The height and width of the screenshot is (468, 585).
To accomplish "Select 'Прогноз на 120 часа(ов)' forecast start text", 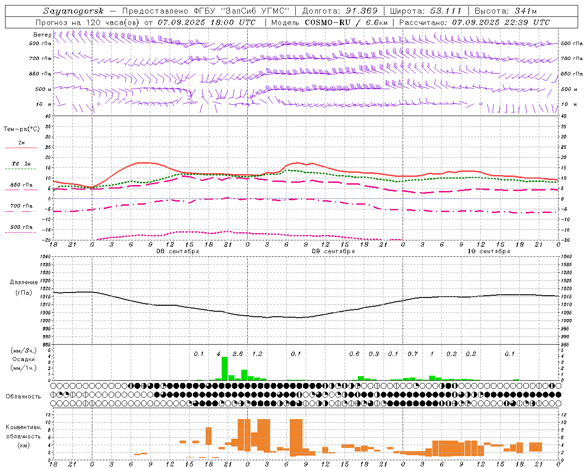I will (88, 22).
